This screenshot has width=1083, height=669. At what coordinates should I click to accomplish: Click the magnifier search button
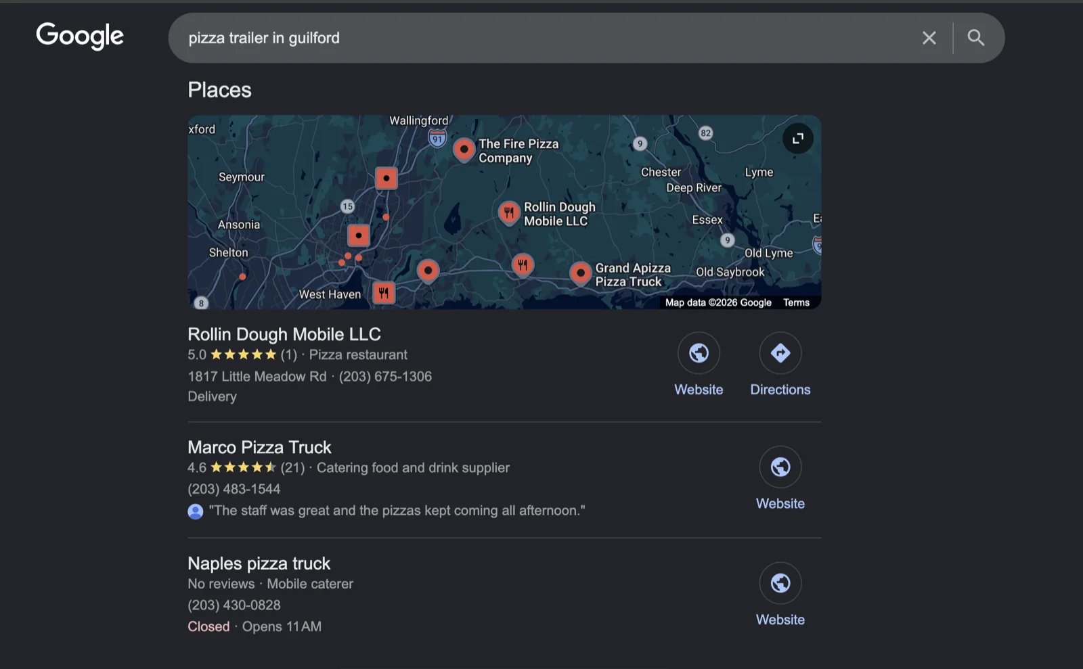click(x=975, y=38)
